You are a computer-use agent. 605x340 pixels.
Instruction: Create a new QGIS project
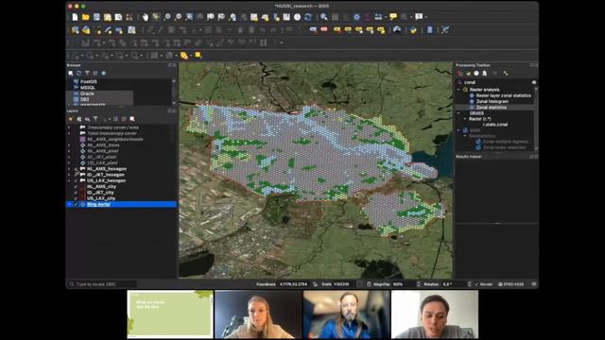(75, 17)
